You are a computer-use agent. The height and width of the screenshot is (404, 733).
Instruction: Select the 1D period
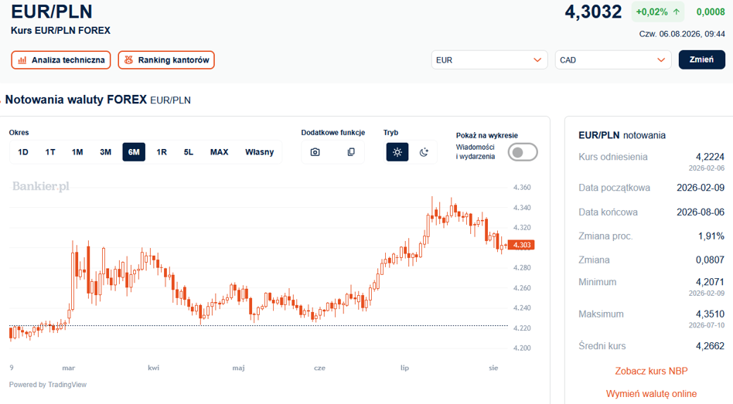tap(23, 152)
